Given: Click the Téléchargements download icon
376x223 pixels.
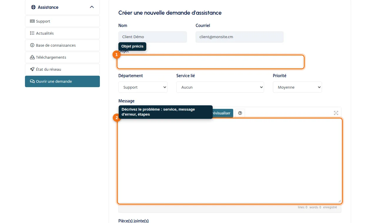Looking at the screenshot, I should coord(32,57).
